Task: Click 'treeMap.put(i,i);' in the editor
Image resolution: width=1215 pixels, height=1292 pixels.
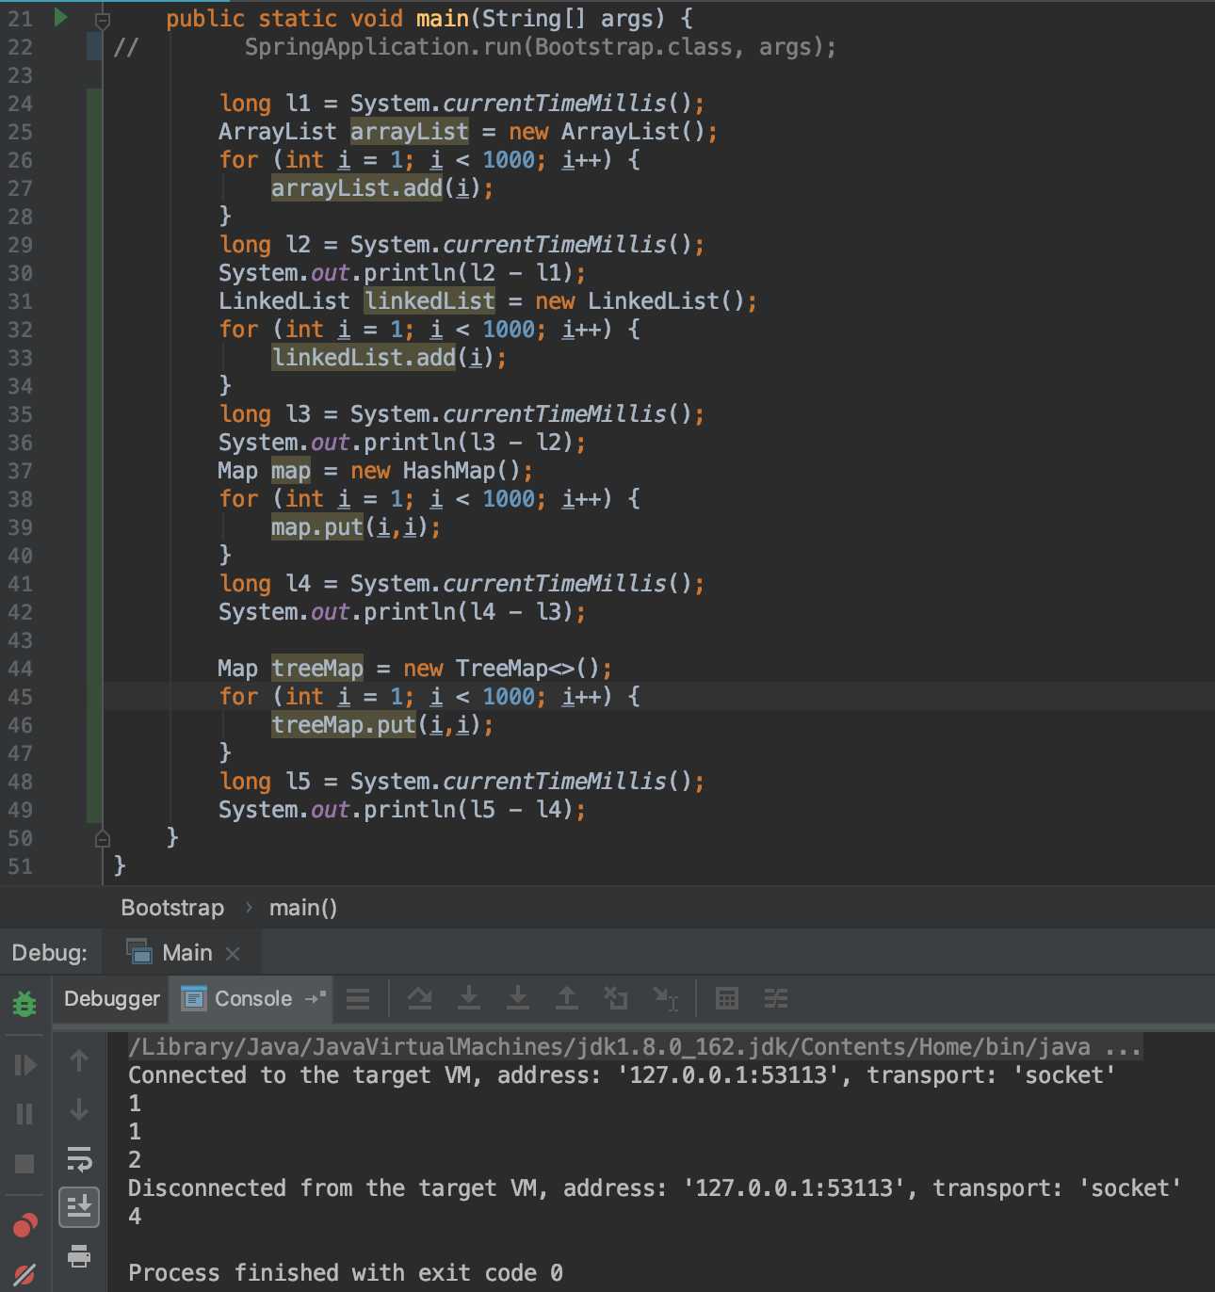Action: [382, 725]
